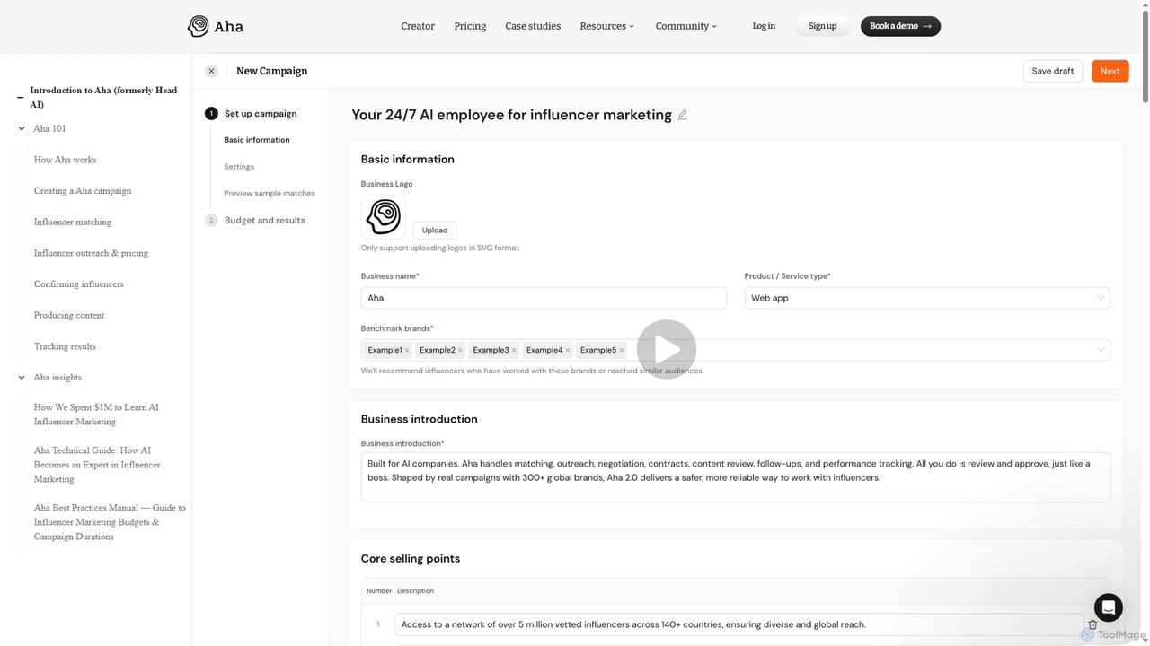Select Budget and results step
This screenshot has width=1150, height=646.
tap(255, 220)
